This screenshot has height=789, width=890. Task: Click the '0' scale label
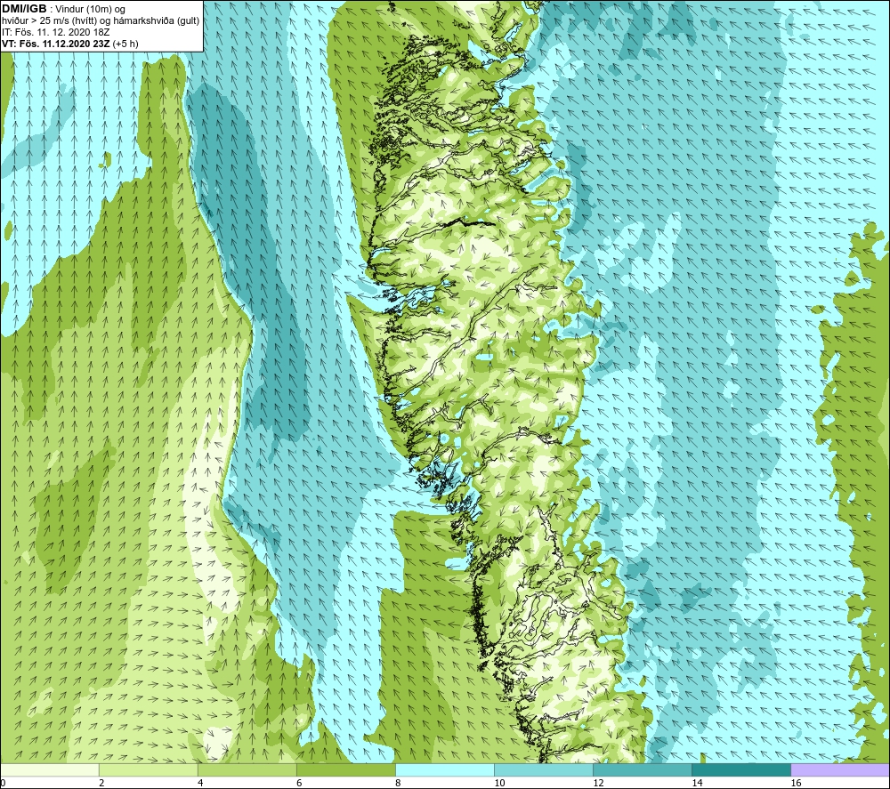click(x=3, y=784)
